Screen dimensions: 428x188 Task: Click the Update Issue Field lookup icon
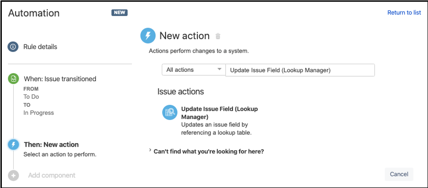pos(170,112)
